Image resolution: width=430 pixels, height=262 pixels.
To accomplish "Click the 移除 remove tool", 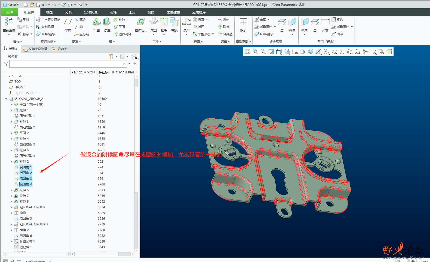I will (337, 19).
